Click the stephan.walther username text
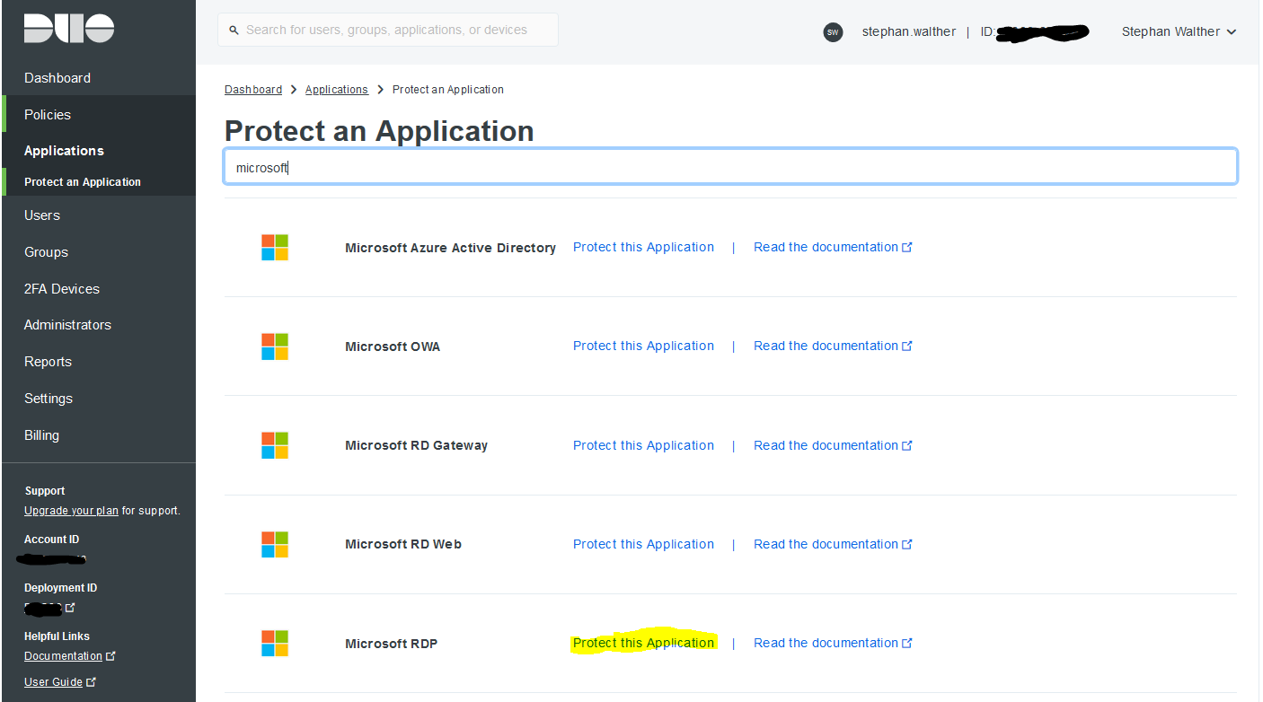This screenshot has height=702, width=1263. (x=910, y=31)
